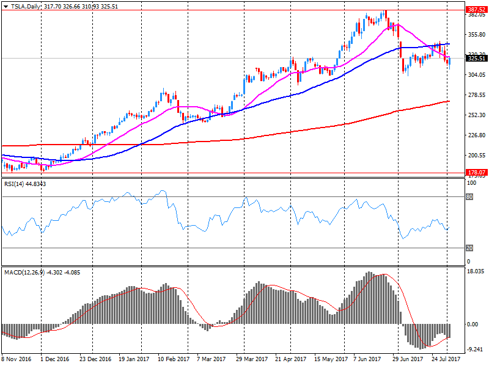Click the 29 Jun 2017 date label
This screenshot has height=366, width=489.
point(408,359)
